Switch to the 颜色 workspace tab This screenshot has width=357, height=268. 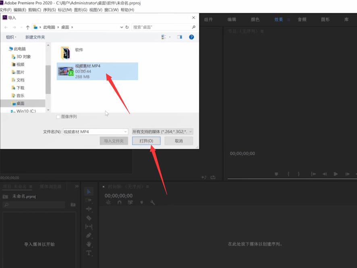255,20
